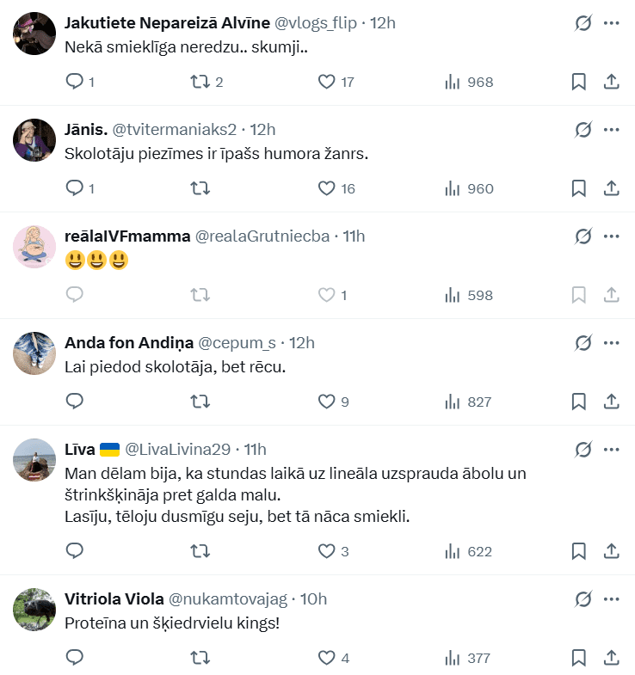The width and height of the screenshot is (635, 675).
Task: Open Vitriola Viola's profile name link
Action: click(x=114, y=598)
